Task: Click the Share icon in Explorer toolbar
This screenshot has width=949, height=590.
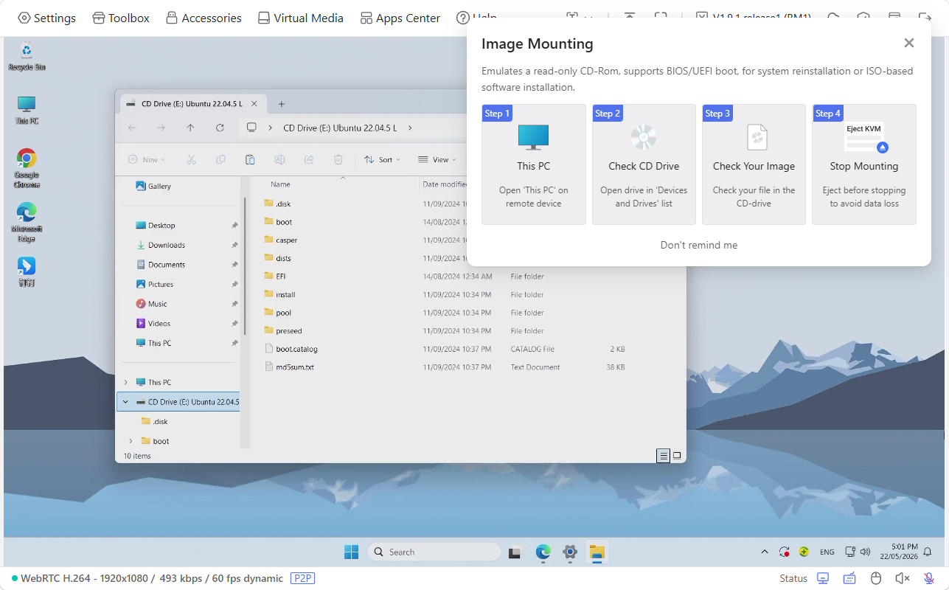Action: 309,159
